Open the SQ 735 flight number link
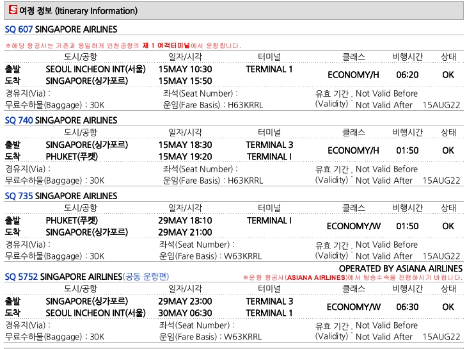Viewport: 467px width, 349px height. [19, 196]
